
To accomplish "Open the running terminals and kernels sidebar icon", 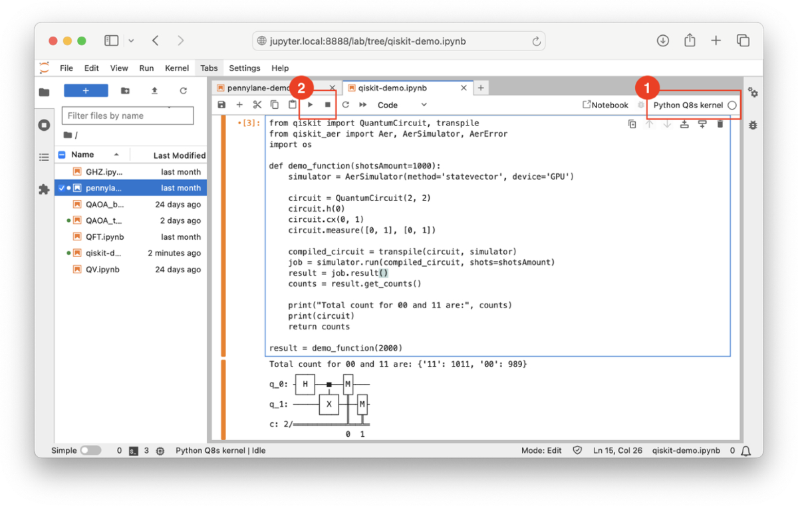I will [x=43, y=125].
